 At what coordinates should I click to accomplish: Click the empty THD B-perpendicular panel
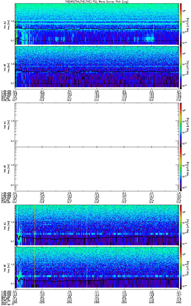click(97, 125)
